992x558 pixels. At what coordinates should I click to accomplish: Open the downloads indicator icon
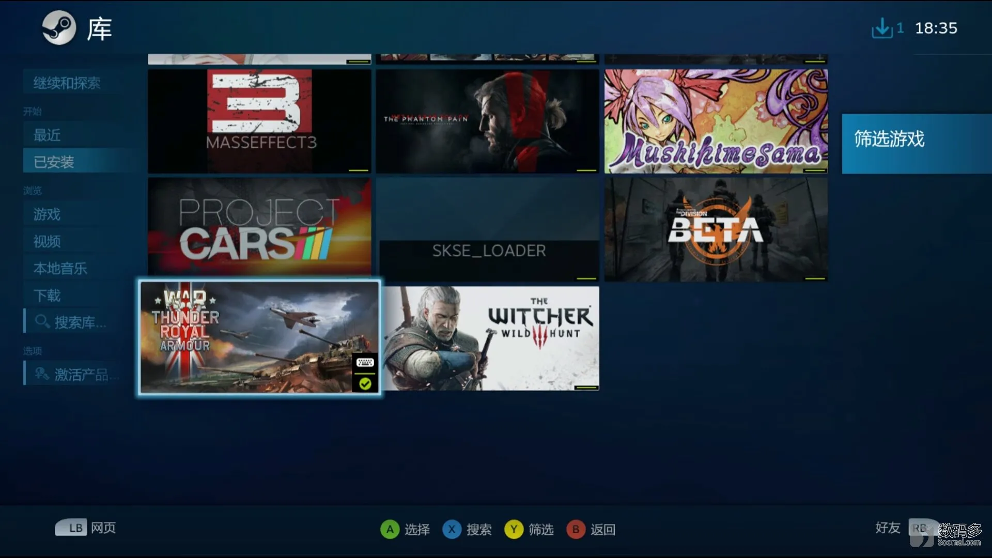(x=882, y=28)
